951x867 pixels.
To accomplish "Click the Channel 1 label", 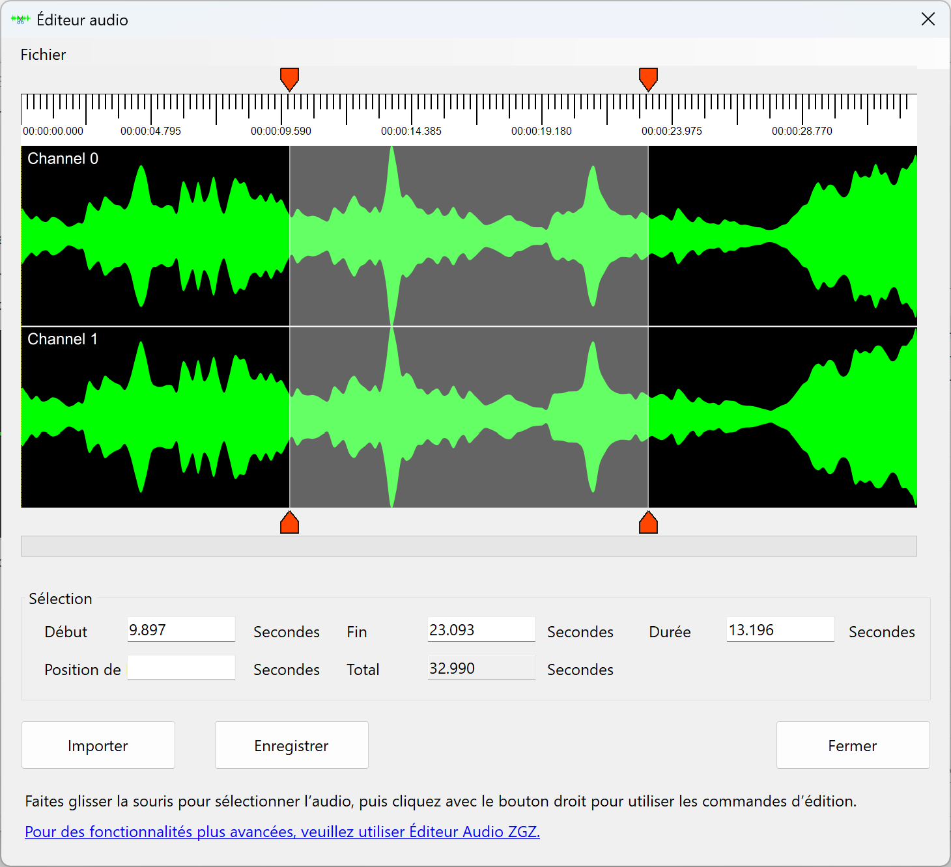I will tap(63, 339).
